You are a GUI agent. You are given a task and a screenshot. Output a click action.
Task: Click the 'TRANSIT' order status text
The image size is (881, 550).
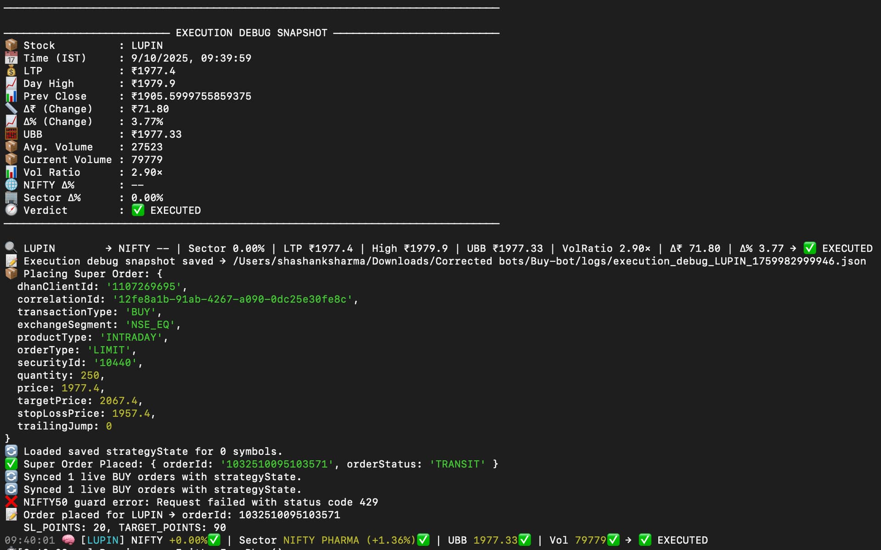(457, 464)
